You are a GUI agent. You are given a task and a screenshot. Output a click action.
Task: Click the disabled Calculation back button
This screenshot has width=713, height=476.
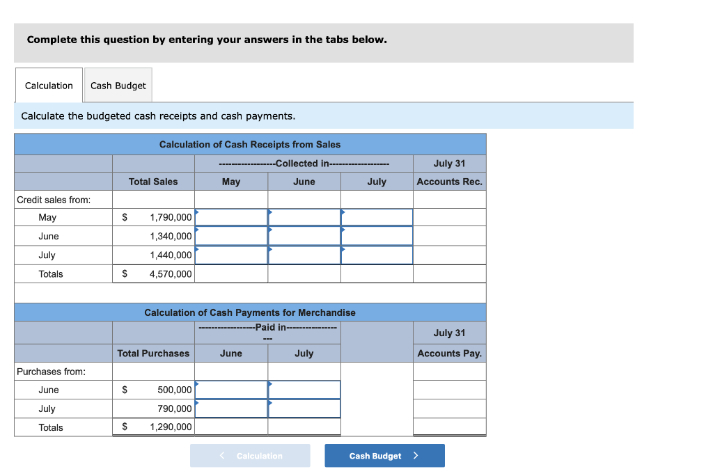click(250, 456)
